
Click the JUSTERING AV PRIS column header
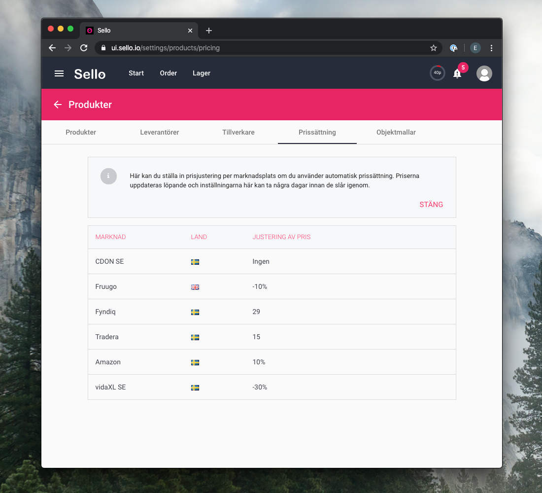[x=281, y=237]
